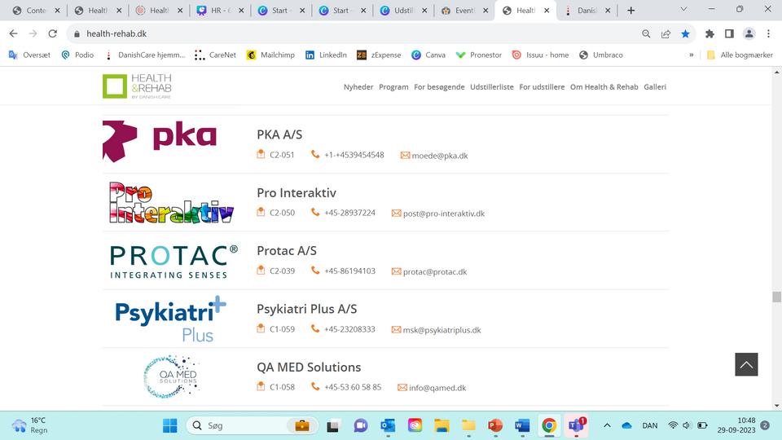The image size is (782, 440).
Task: Toggle the bookmark star icon
Action: [x=685, y=33]
